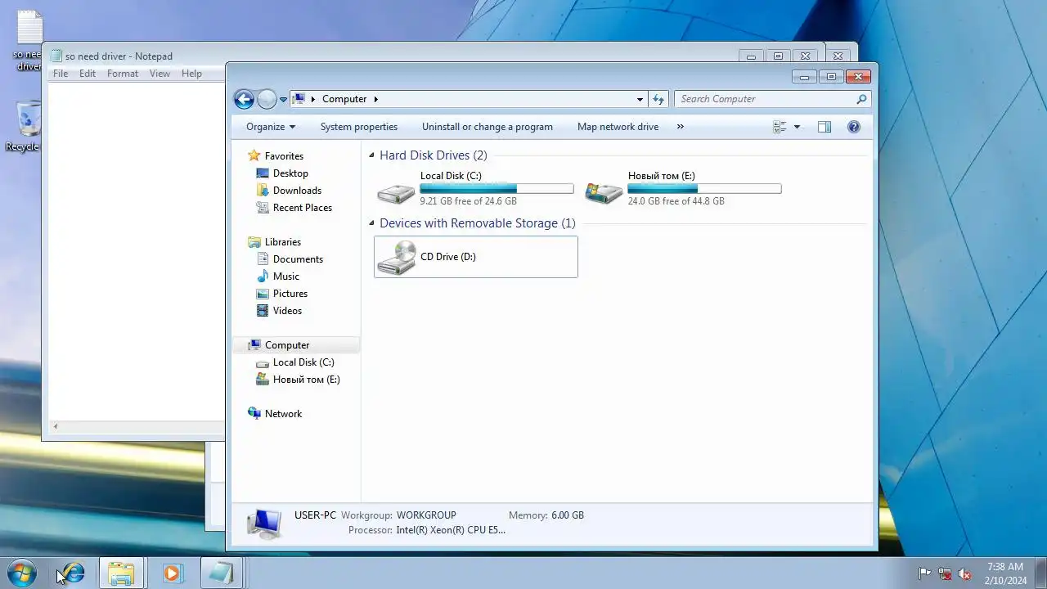Click Local Disk (C:) capacity bar

(497, 189)
